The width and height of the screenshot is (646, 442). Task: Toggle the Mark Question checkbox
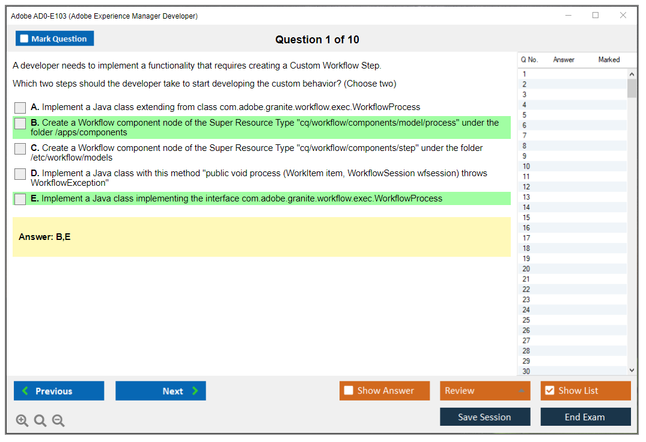(25, 39)
